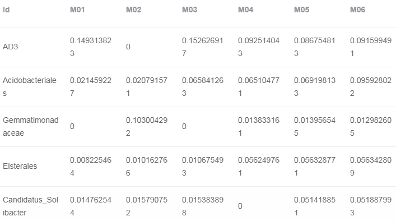
Task: Click AD3 M01 value 0.149313823
Action: pos(91,47)
